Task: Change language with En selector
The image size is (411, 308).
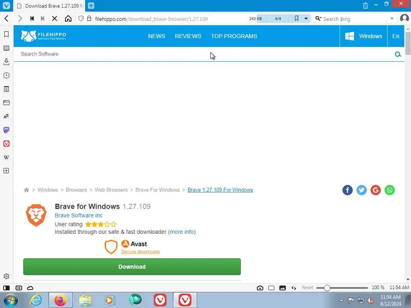Action: tap(396, 36)
